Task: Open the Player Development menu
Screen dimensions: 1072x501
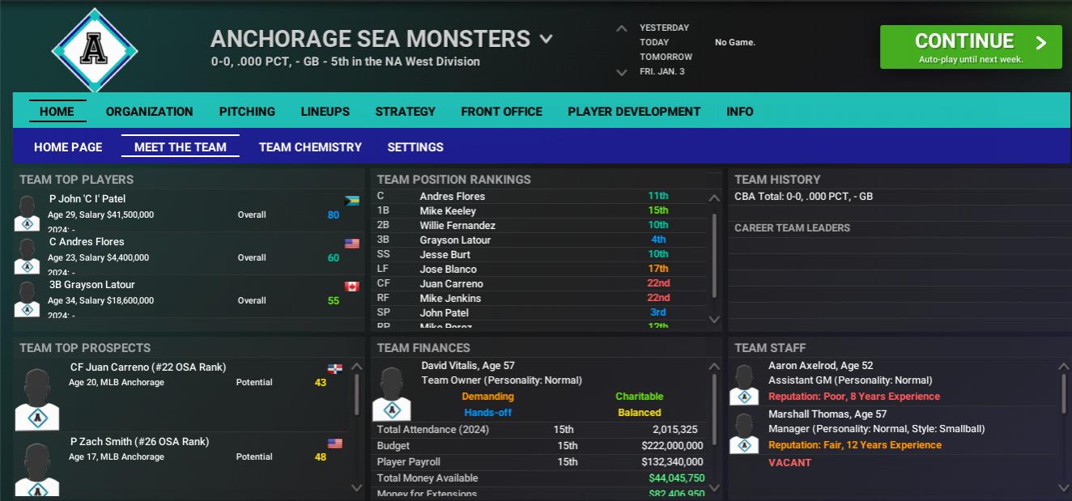Action: pyautogui.click(x=634, y=112)
